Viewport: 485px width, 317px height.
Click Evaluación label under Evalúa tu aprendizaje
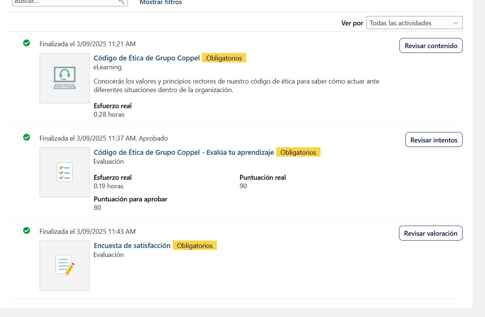pos(108,161)
